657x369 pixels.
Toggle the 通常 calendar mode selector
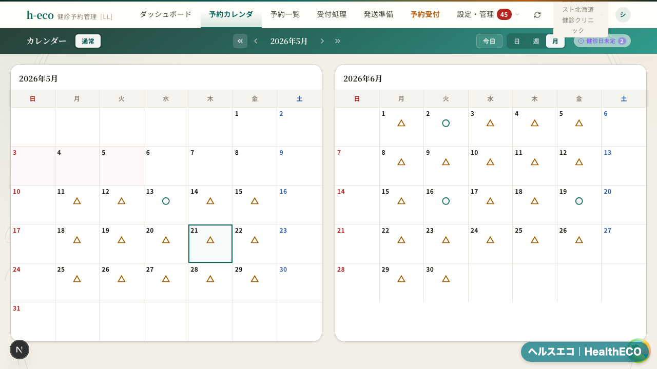click(x=88, y=41)
